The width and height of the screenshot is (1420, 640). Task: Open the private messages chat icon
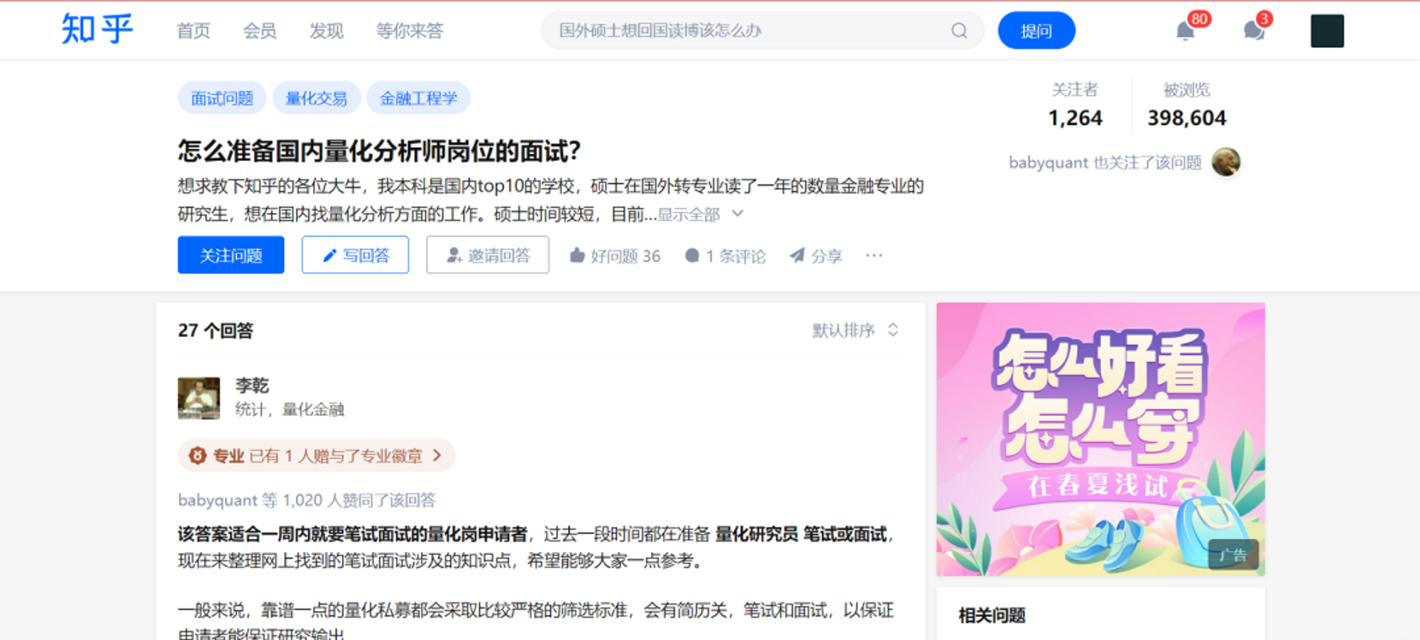coord(1254,31)
